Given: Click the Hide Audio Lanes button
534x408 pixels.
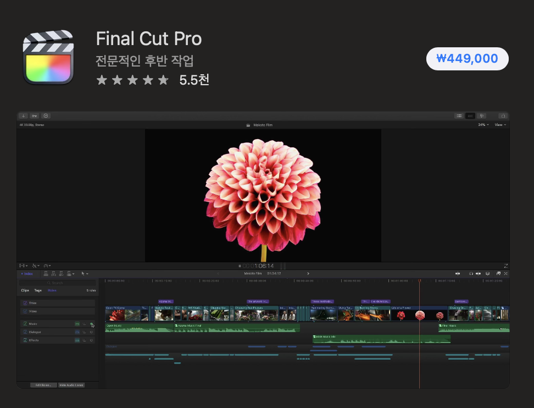Looking at the screenshot, I should pos(71,385).
